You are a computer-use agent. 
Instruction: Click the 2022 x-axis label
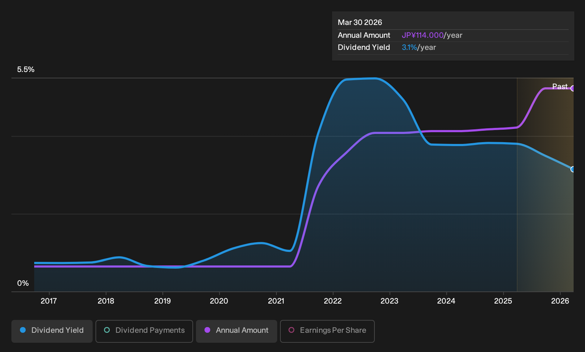[333, 301]
